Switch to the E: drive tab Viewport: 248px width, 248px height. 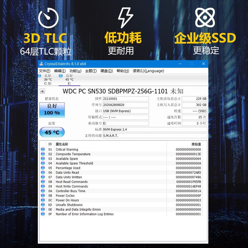(69, 80)
